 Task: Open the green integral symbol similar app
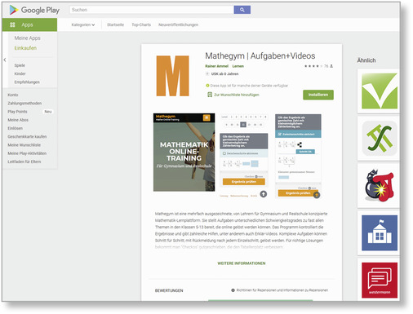click(x=380, y=139)
